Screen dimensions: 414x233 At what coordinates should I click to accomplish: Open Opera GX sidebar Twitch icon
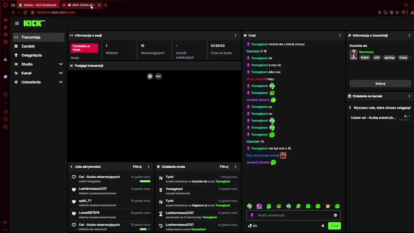[5, 77]
